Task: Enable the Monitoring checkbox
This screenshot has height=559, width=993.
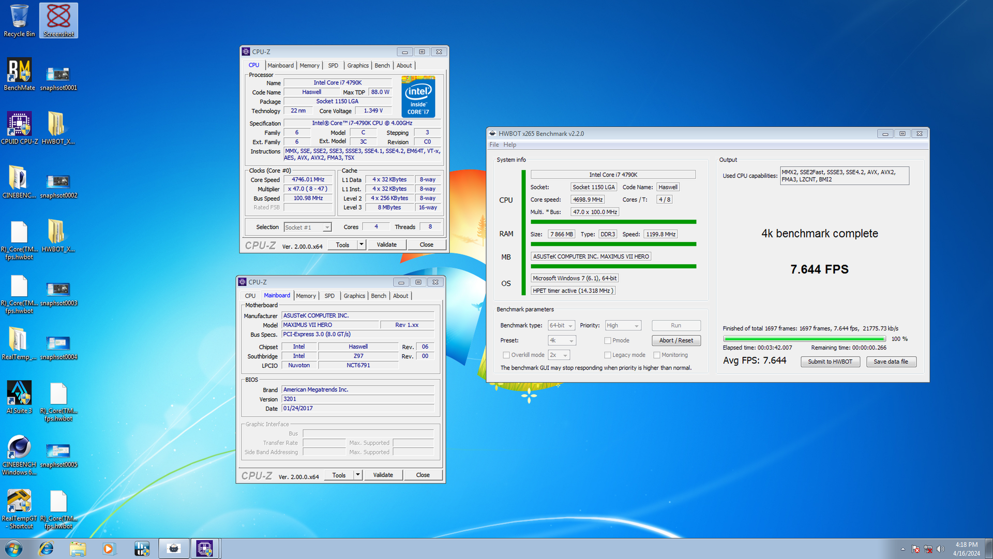Action: click(x=657, y=355)
